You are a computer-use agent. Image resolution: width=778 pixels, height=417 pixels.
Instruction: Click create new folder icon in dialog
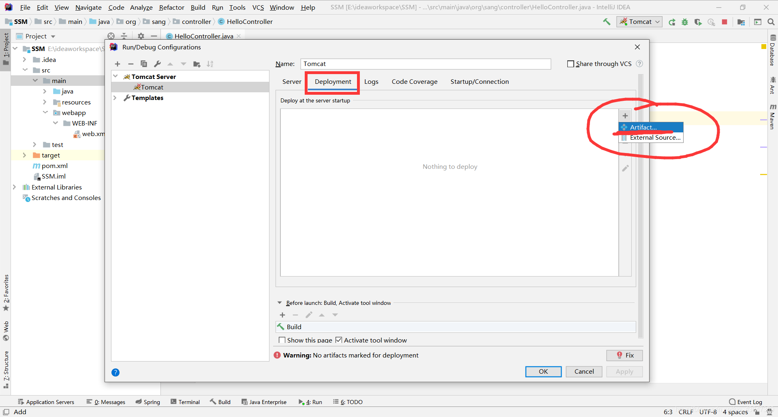[197, 64]
